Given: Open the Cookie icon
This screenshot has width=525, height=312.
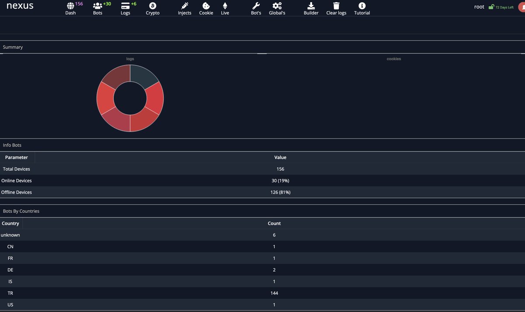Looking at the screenshot, I should click(206, 6).
